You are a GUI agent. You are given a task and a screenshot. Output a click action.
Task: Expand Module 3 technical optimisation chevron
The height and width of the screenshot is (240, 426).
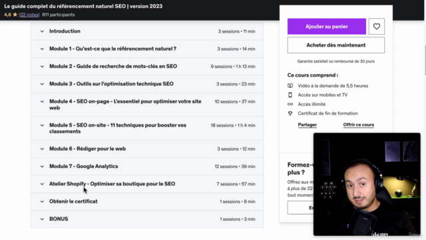42,84
